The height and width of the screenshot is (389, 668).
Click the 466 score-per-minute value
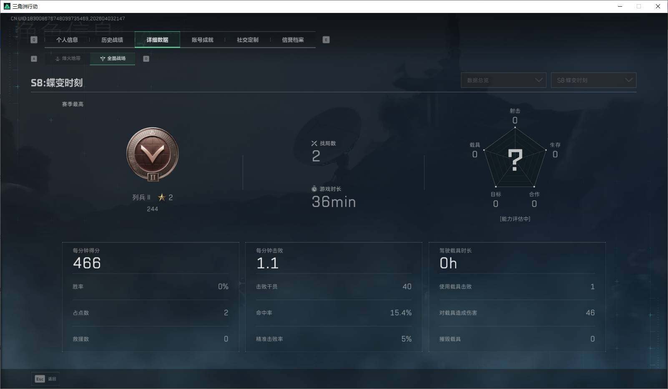[87, 263]
